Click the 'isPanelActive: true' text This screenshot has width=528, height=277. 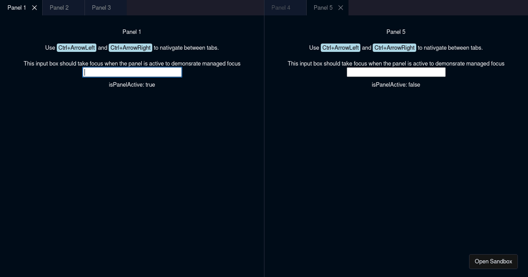tap(132, 84)
